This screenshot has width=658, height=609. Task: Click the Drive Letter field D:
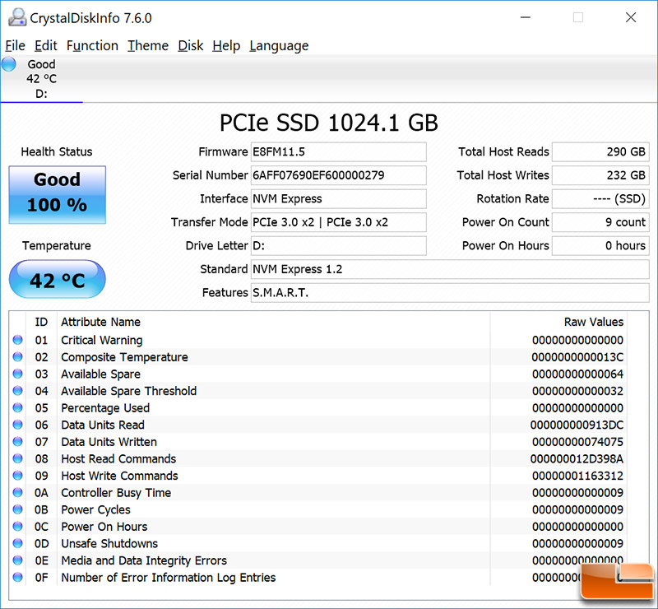(x=339, y=246)
